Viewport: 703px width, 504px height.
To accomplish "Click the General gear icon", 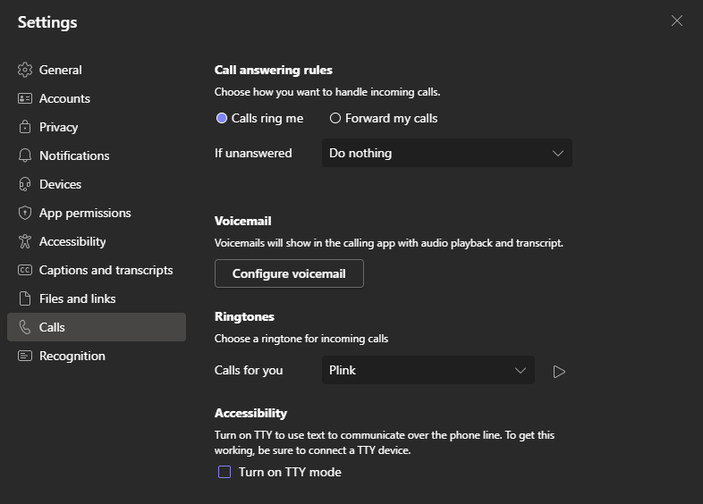I will [25, 70].
